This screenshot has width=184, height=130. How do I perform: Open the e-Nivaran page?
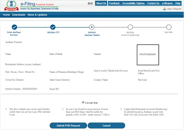[167, 3]
